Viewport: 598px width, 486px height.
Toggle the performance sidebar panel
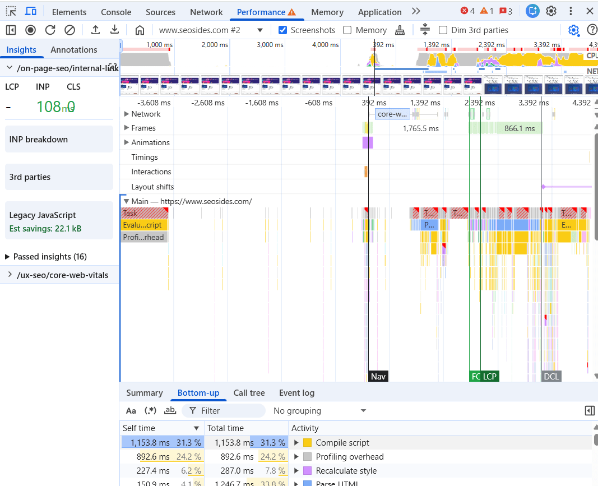(x=11, y=30)
